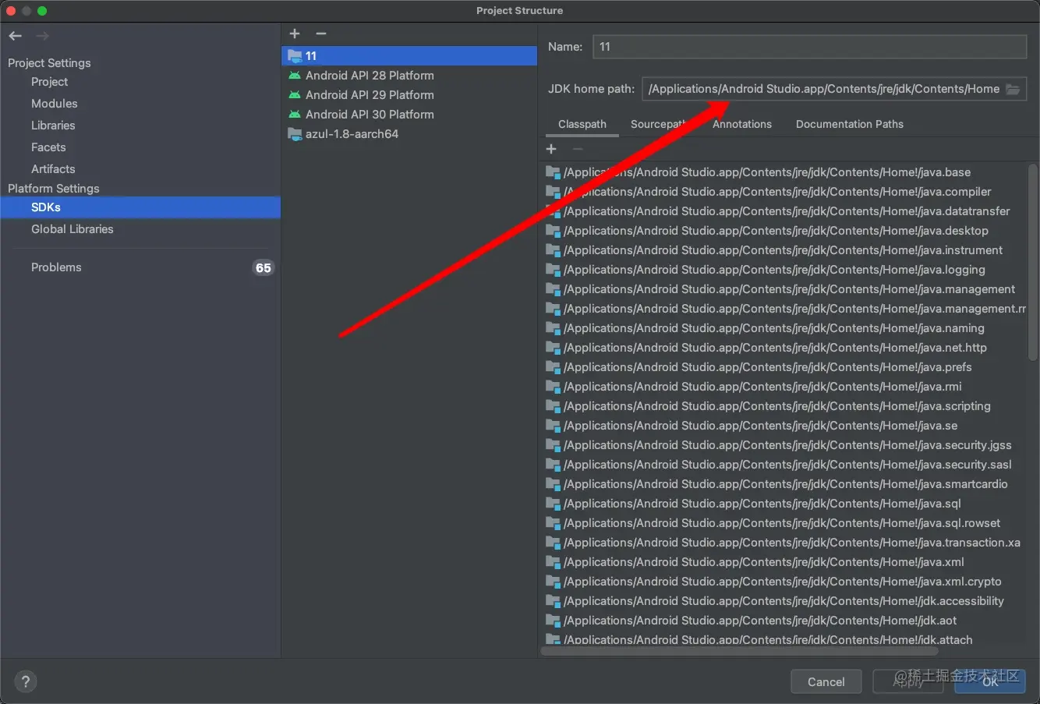
Task: Confirm with the OK button
Action: (990, 682)
